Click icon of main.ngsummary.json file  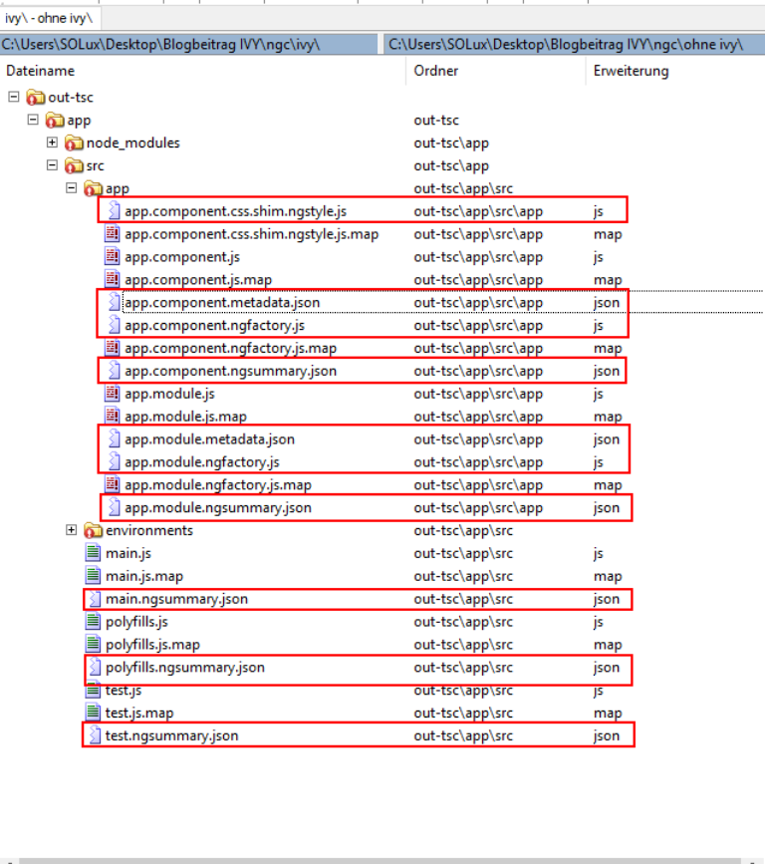(95, 598)
